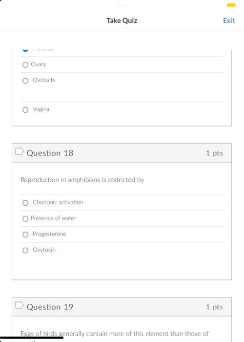Select the Vagina radio button
The width and height of the screenshot is (244, 342).
25,110
